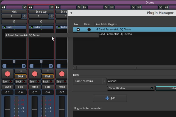This screenshot has height=117, width=176.
Task: Click fifth strip's X hide icon
Action: coord(133,7)
